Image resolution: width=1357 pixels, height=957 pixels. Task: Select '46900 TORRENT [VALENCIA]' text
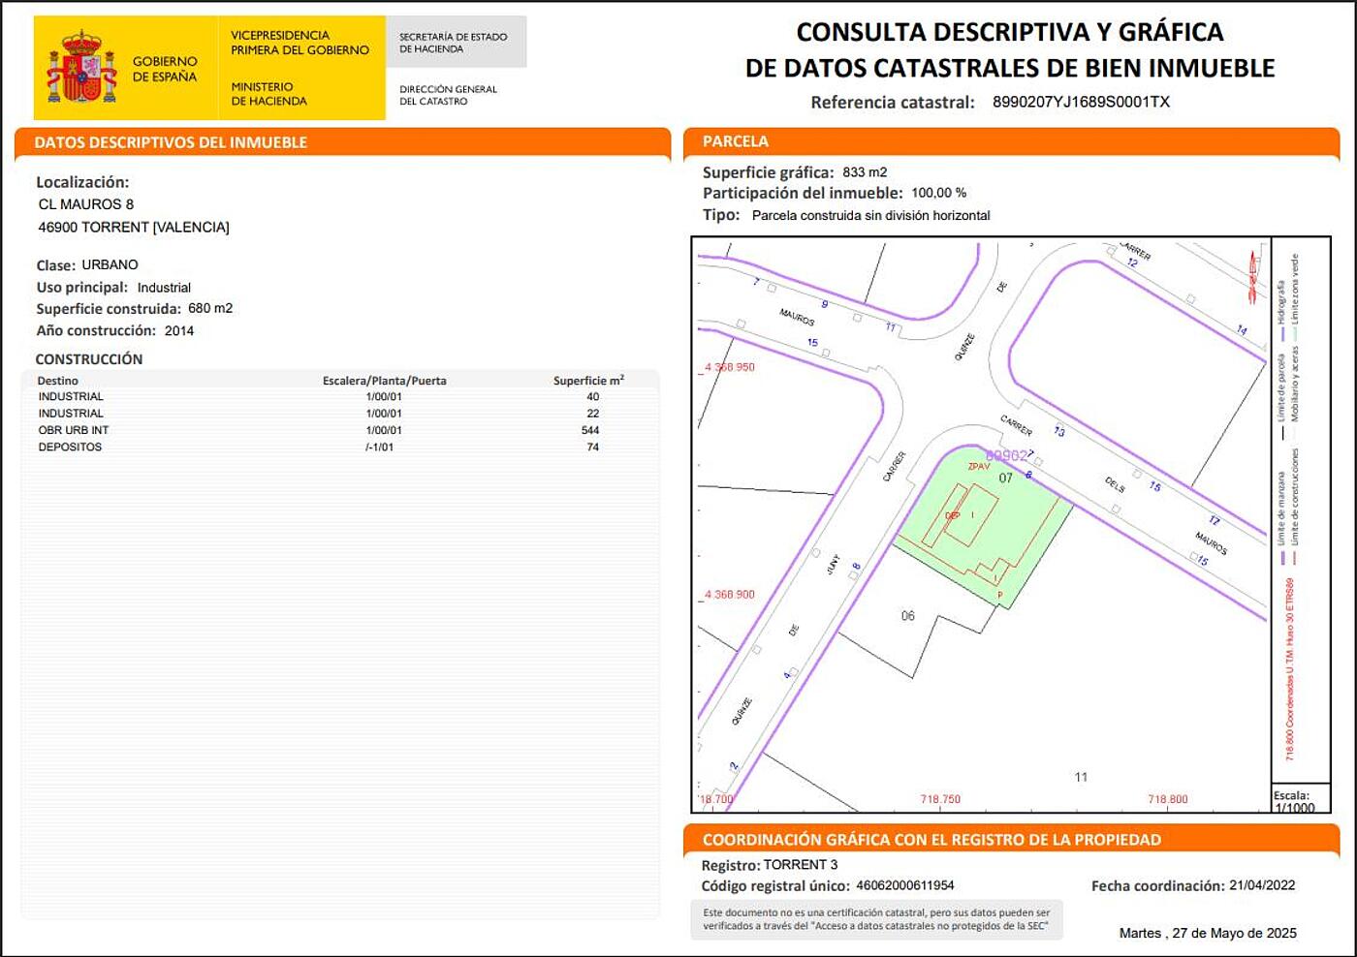(134, 227)
